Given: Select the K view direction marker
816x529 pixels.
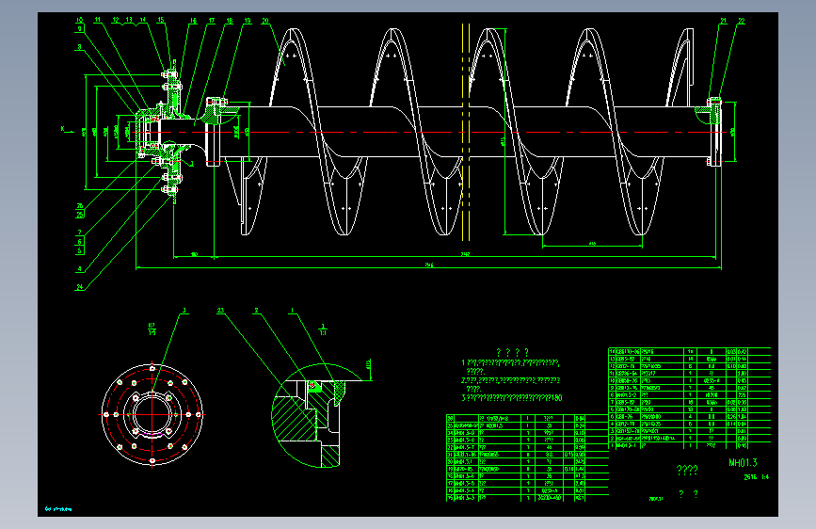Looking at the screenshot, I should point(63,129).
